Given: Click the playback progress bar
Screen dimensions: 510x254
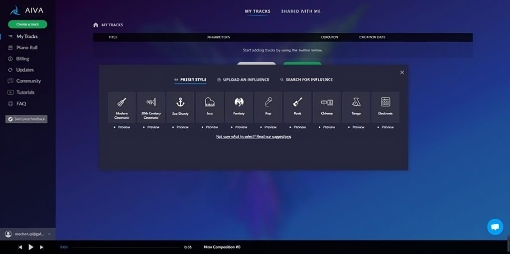Looking at the screenshot, I should [x=126, y=247].
